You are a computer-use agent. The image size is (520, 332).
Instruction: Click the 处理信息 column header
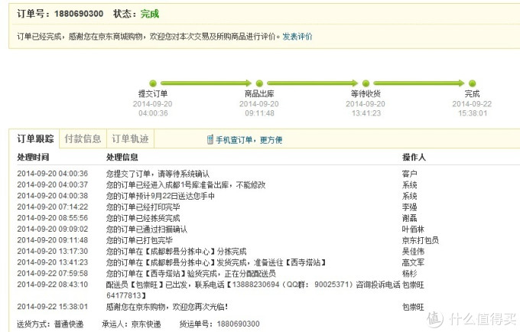(x=122, y=157)
